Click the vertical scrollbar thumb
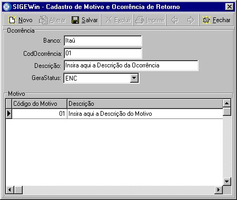The width and height of the screenshot is (237, 200). (x=226, y=112)
